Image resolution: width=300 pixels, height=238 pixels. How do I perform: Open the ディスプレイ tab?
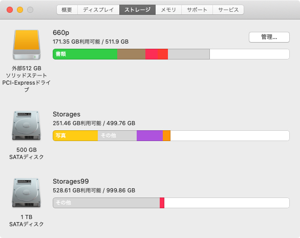coord(98,10)
